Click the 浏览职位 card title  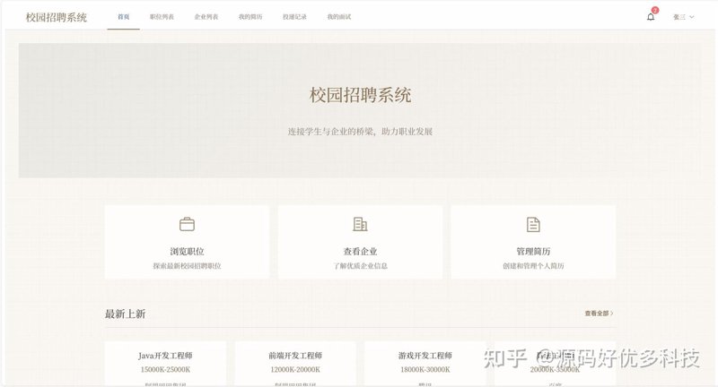[x=187, y=252]
